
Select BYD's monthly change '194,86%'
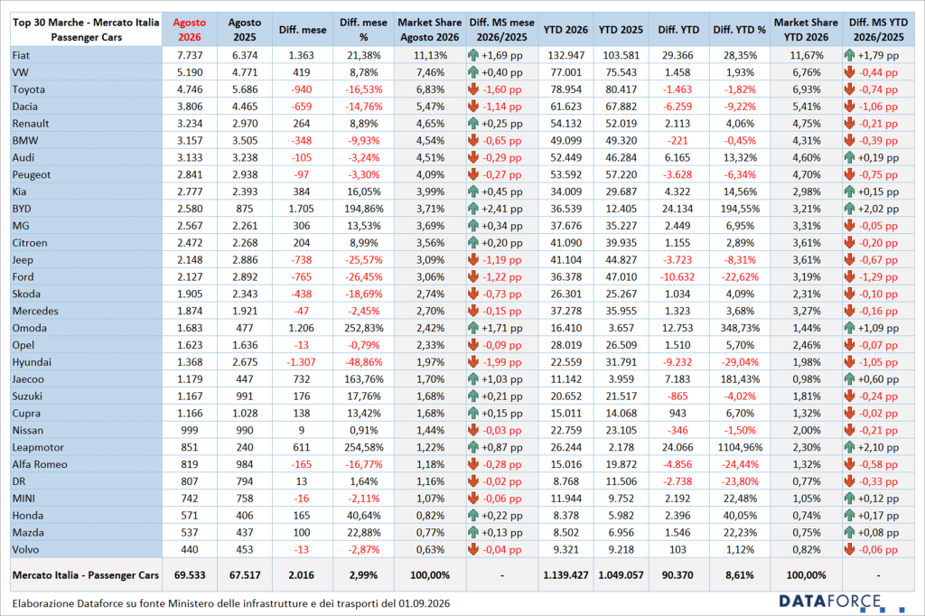pyautogui.click(x=363, y=209)
